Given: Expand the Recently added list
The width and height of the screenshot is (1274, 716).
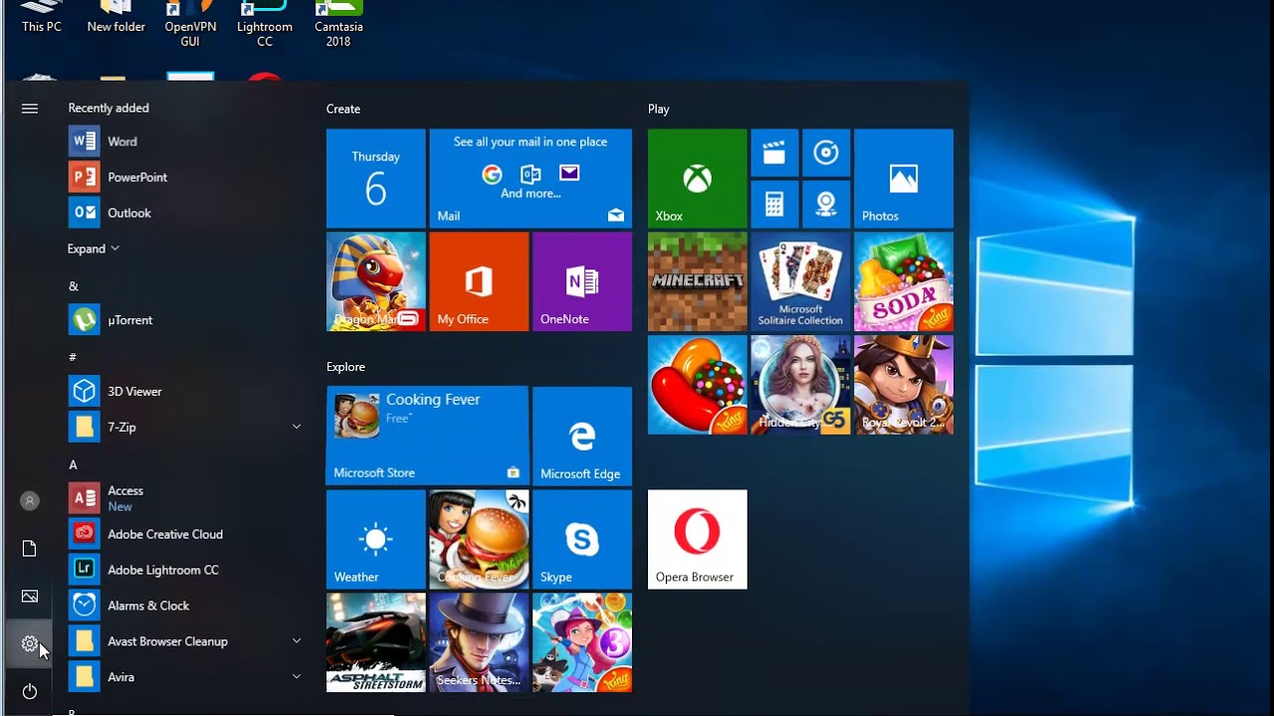Looking at the screenshot, I should tap(93, 249).
